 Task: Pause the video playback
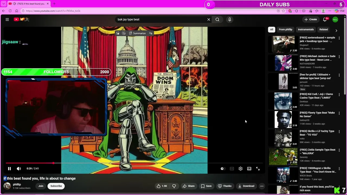(9, 168)
